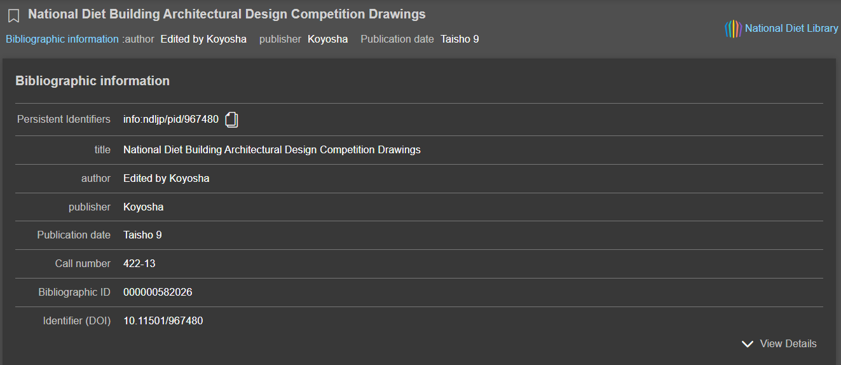
Task: Click the page title heading text
Action: tap(227, 14)
